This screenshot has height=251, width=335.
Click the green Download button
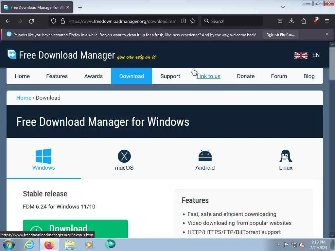75,228
